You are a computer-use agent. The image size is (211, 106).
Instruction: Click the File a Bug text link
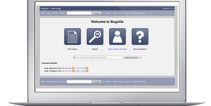click(x=72, y=49)
